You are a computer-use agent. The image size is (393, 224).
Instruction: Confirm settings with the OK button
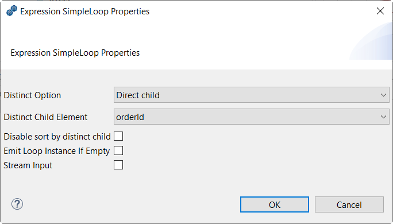(x=275, y=204)
